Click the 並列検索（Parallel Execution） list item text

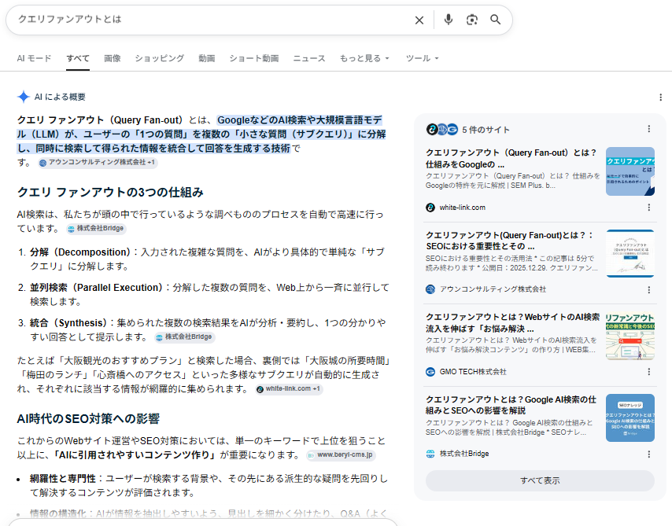[209, 295]
